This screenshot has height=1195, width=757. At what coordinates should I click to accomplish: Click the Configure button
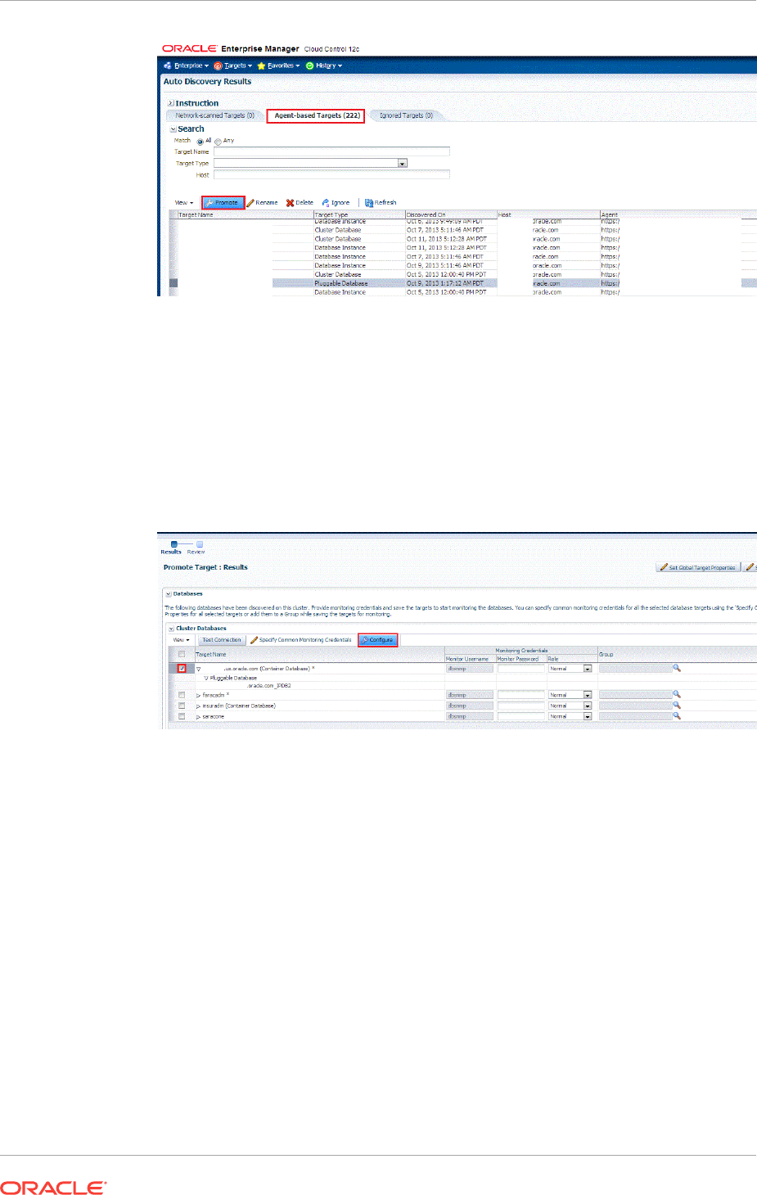(378, 640)
